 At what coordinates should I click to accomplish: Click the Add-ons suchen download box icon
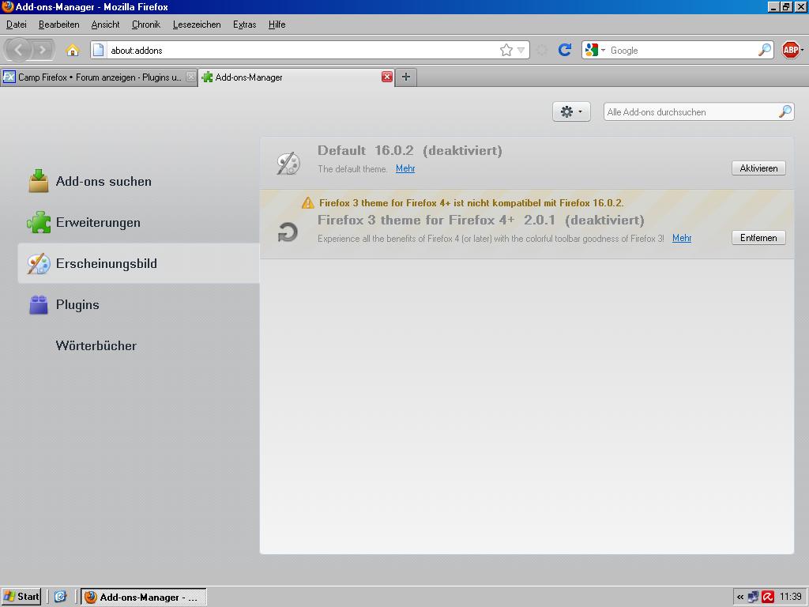(39, 181)
